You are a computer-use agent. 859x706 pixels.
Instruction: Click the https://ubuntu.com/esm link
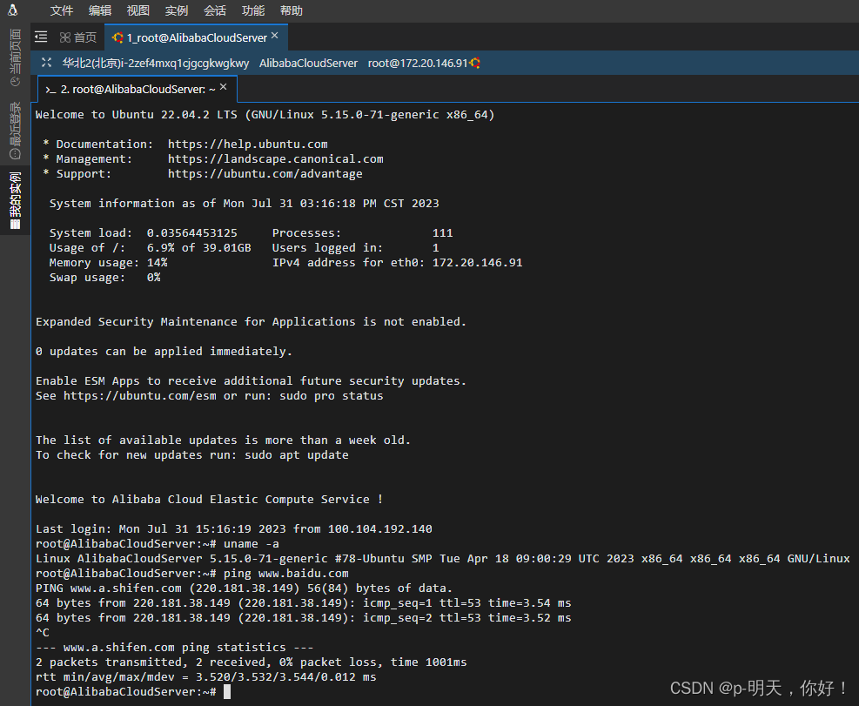coord(140,396)
